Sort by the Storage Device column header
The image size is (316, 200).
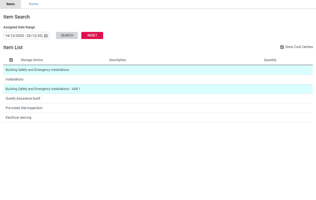(x=32, y=60)
